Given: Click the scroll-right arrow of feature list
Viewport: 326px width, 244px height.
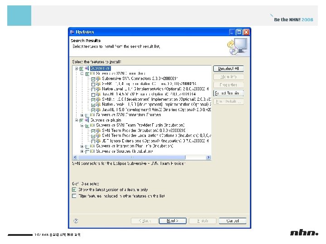Looking at the screenshot, I should tap(208, 157).
